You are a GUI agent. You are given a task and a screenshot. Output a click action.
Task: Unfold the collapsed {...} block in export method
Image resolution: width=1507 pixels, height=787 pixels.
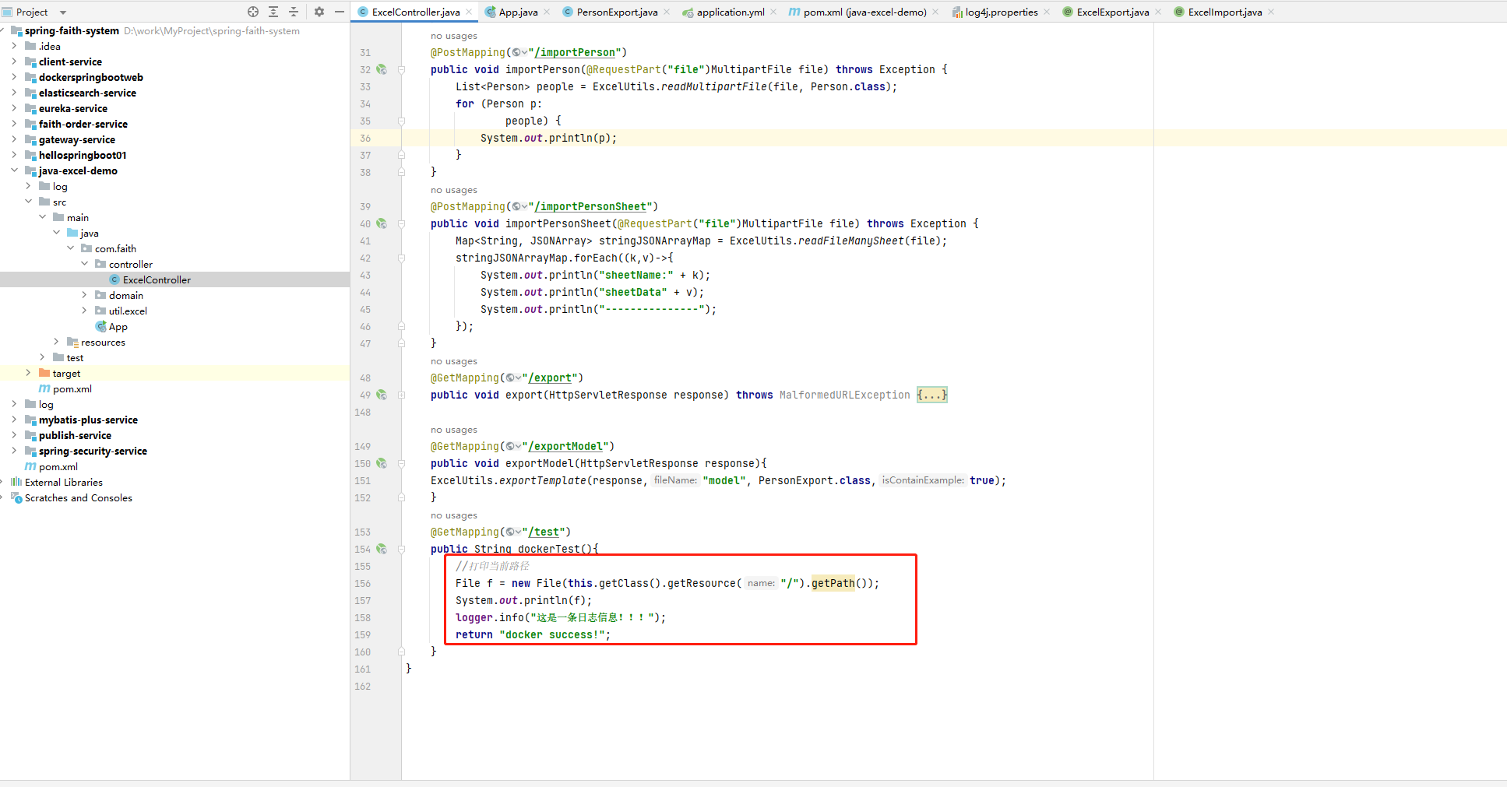[931, 395]
